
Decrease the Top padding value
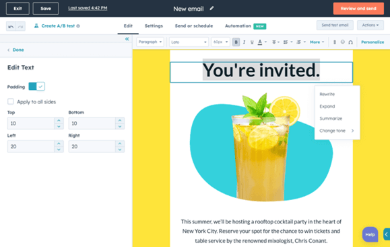(x=59, y=126)
